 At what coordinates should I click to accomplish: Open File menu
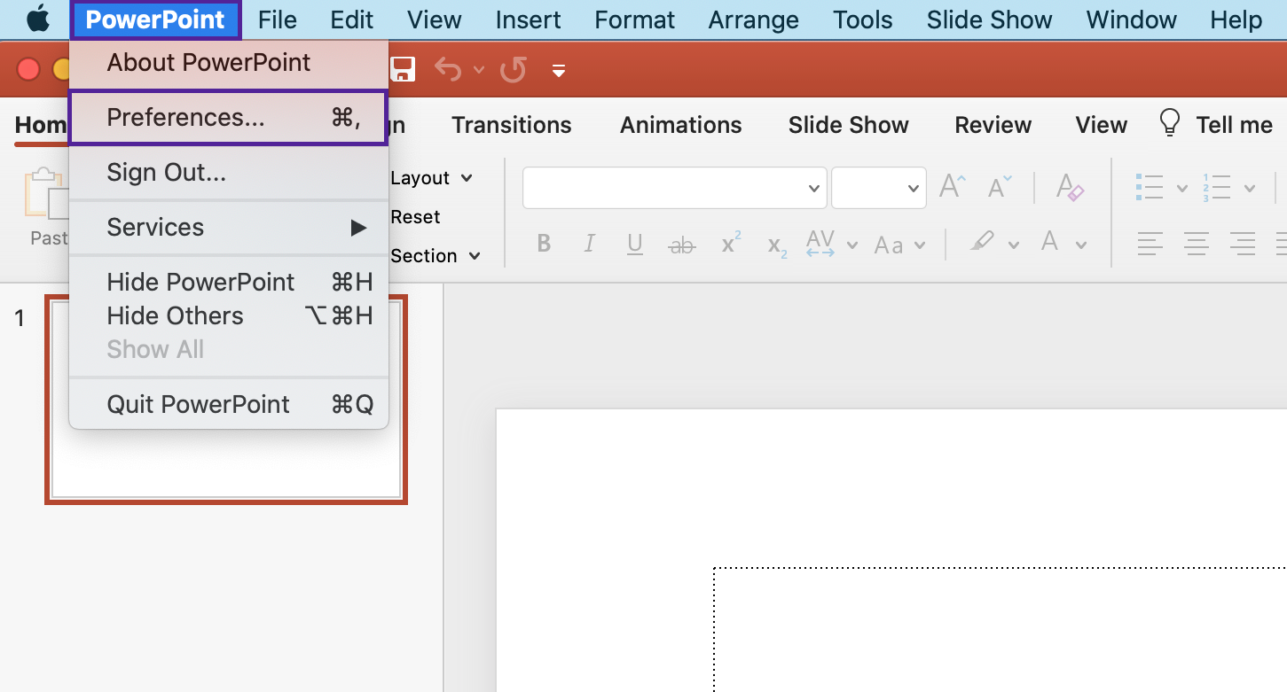click(x=278, y=19)
